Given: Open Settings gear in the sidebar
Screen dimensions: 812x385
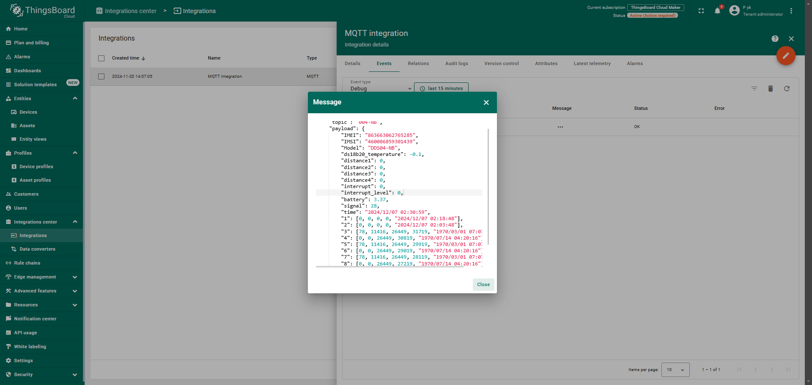Looking at the screenshot, I should [8, 360].
